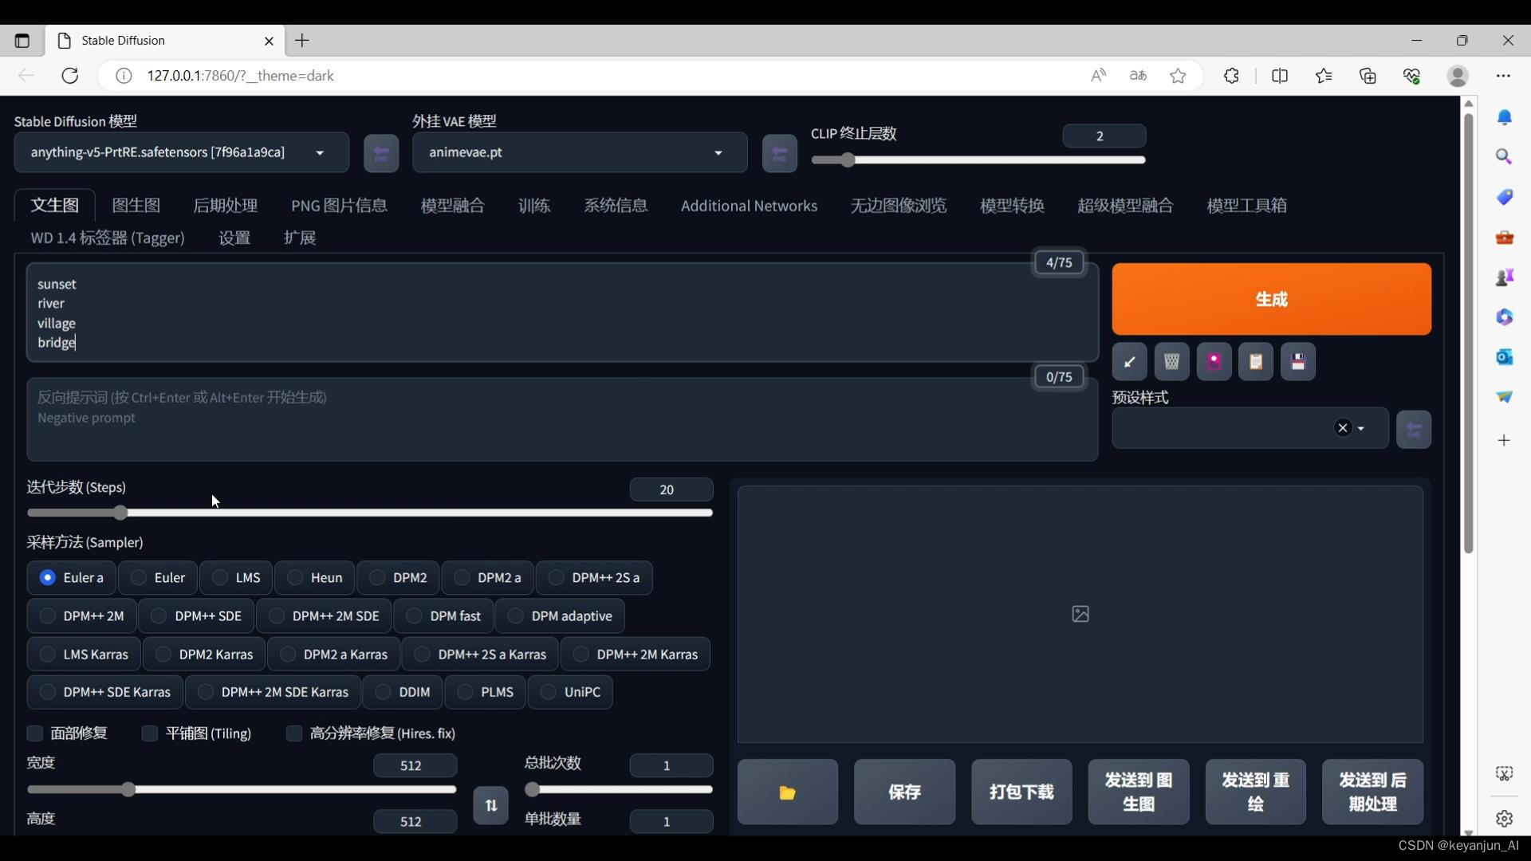Open the 外挂 VAE 模型 dropdown
The width and height of the screenshot is (1531, 861).
click(x=580, y=153)
